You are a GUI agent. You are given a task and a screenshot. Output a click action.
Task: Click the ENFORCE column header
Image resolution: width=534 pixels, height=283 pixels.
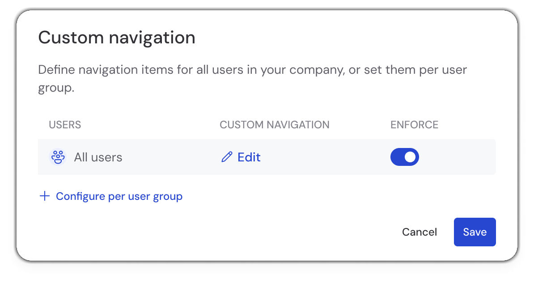tap(414, 125)
